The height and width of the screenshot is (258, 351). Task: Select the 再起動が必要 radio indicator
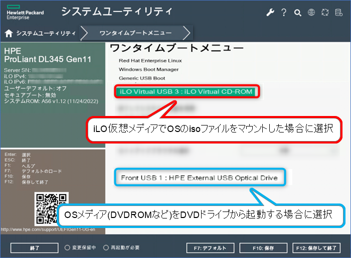click(106, 247)
